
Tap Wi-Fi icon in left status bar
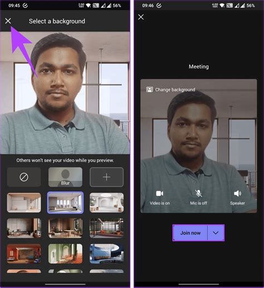[x=89, y=6]
